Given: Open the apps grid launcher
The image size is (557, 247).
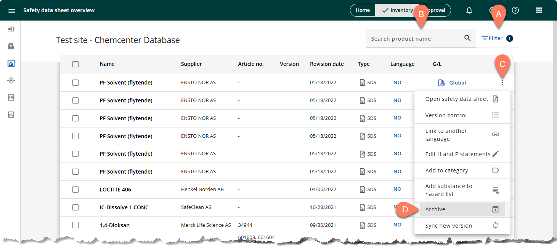Looking at the screenshot, I should (539, 10).
